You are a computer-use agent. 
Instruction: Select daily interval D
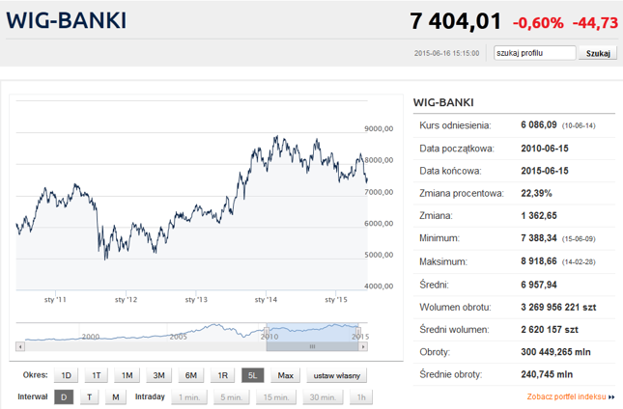[63, 396]
